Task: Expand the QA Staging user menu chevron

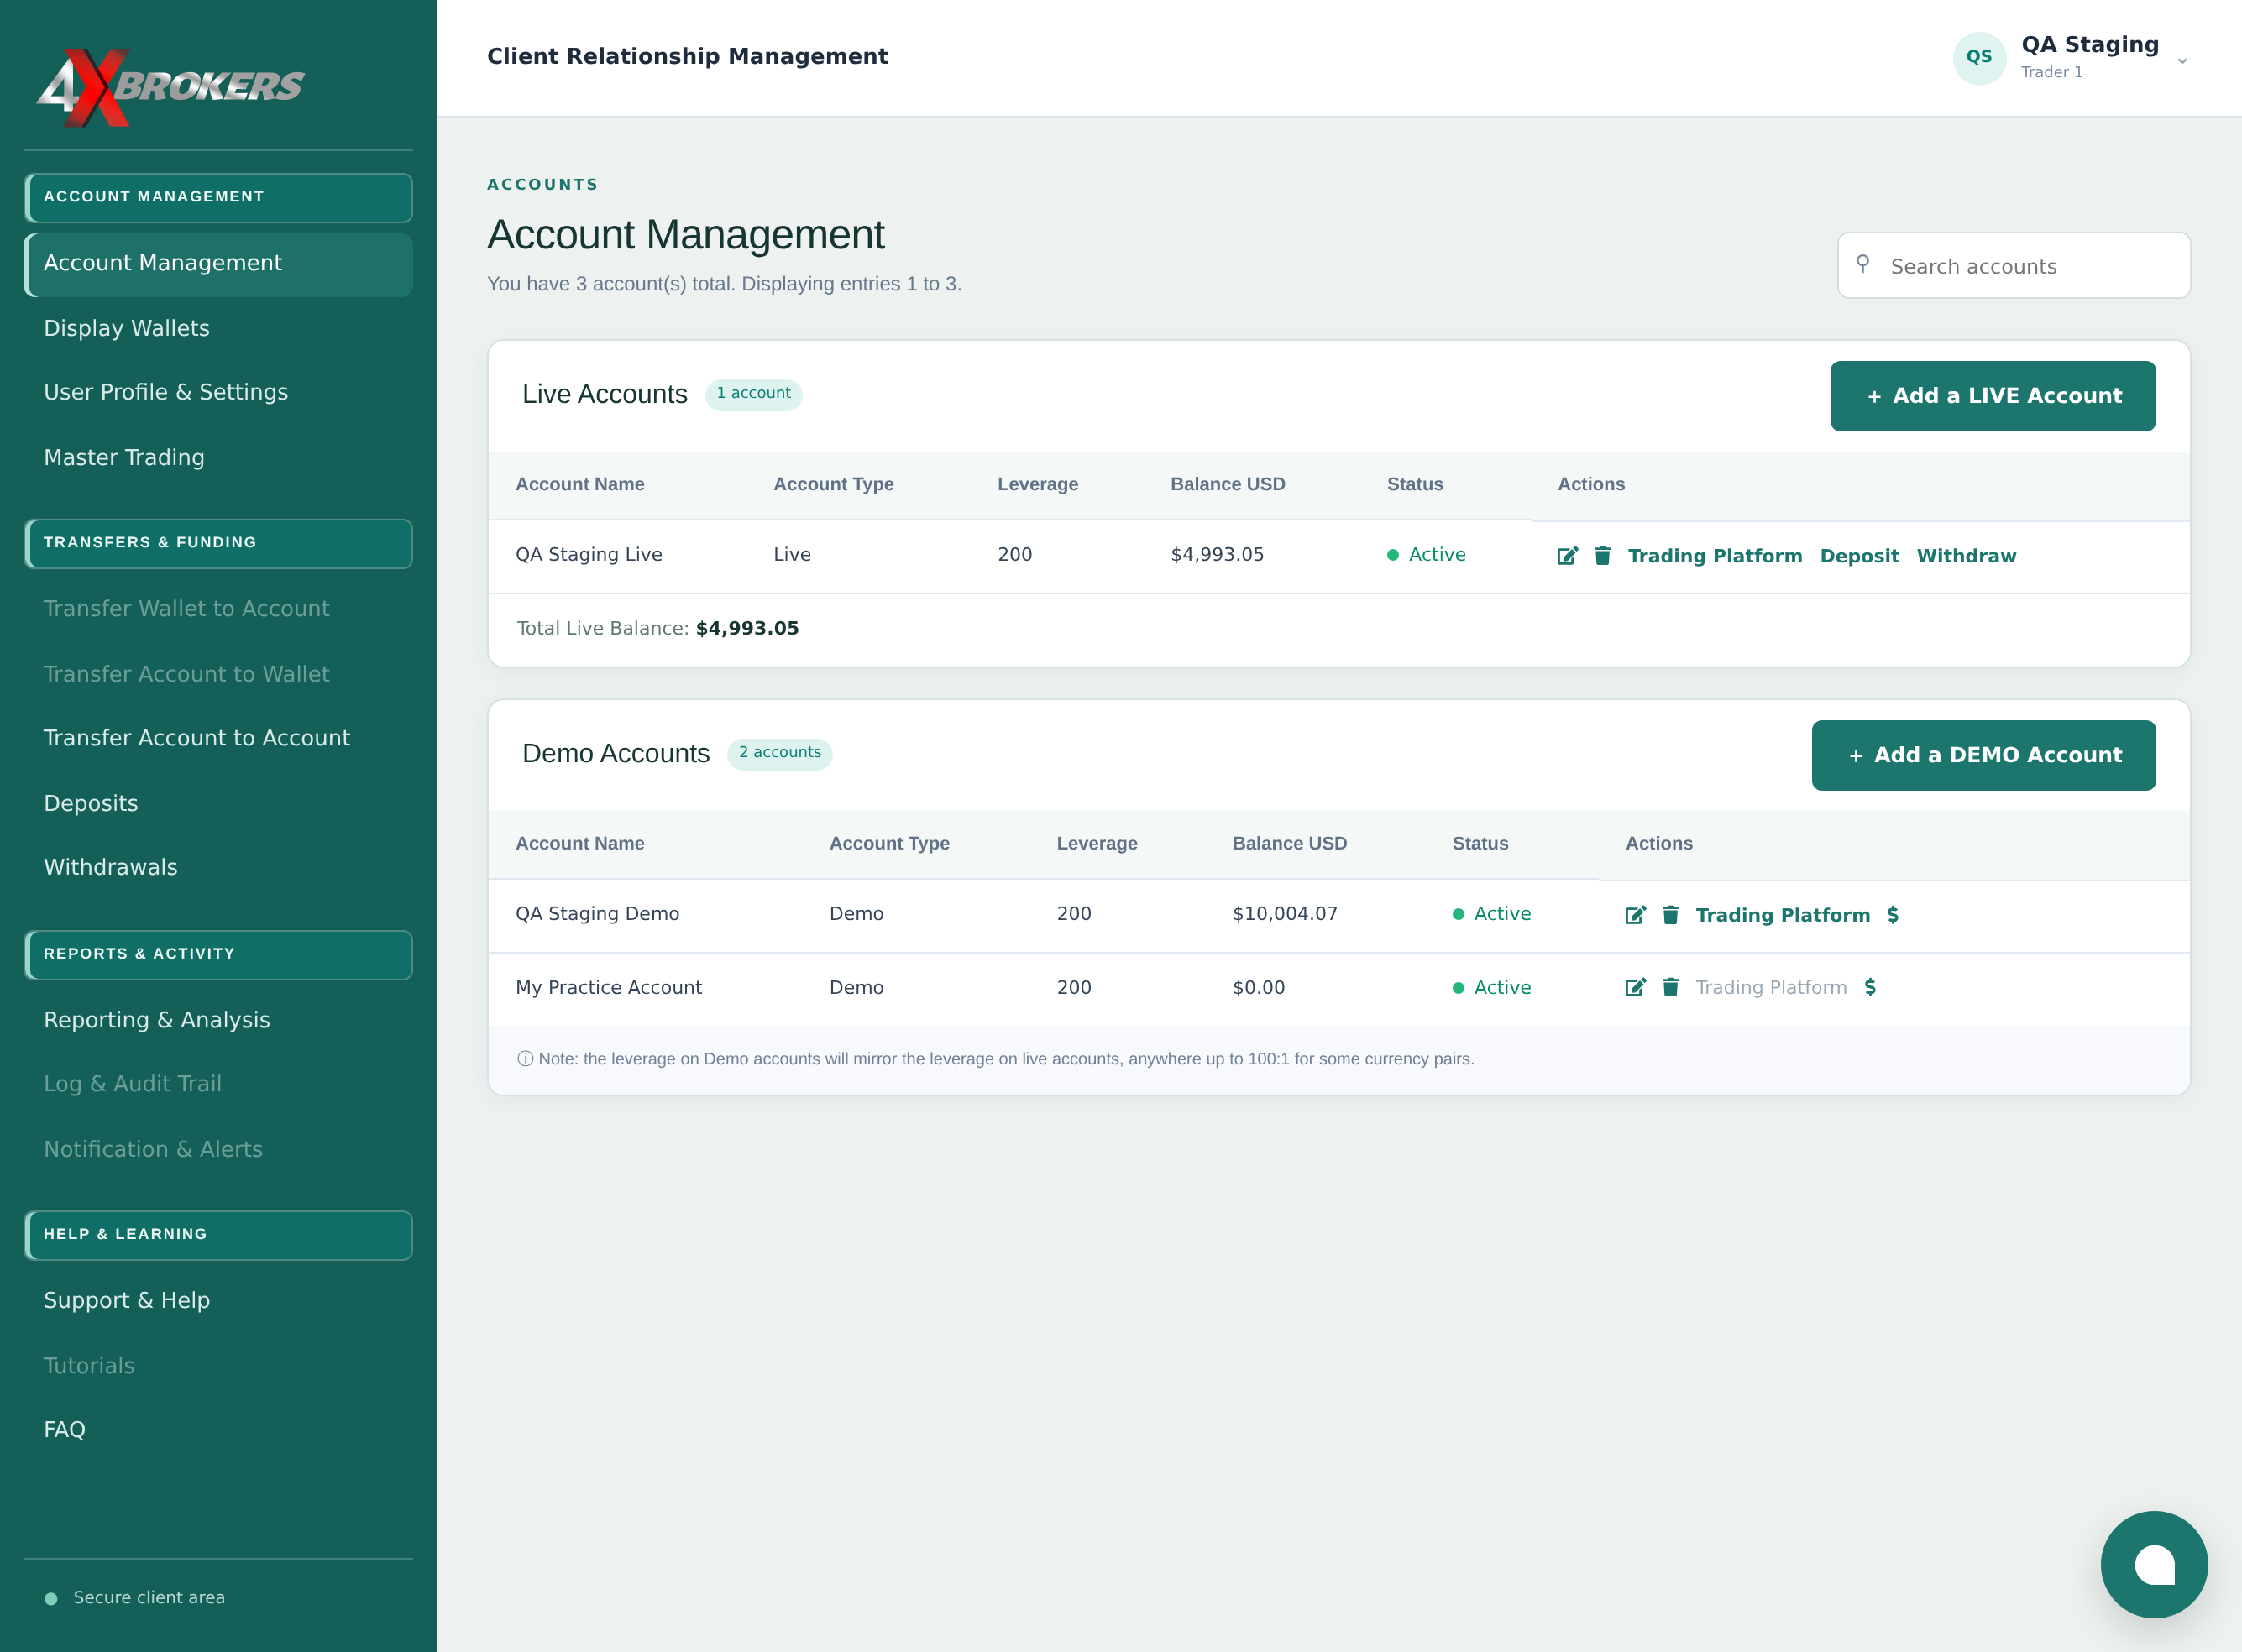Action: coord(2182,61)
